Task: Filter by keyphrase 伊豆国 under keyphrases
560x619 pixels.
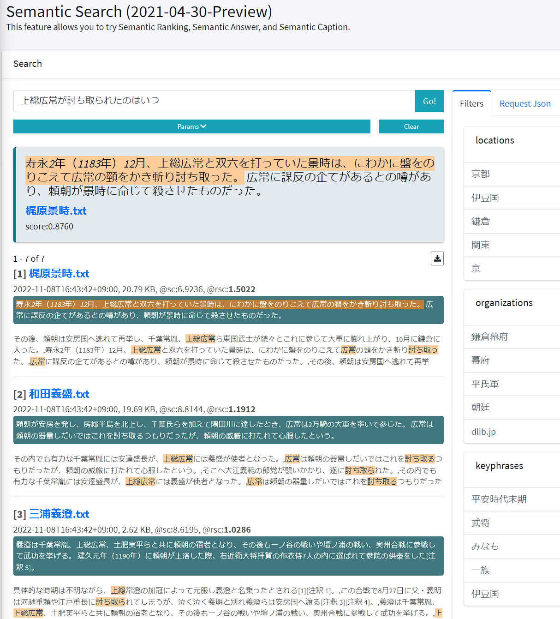Action: (x=512, y=594)
